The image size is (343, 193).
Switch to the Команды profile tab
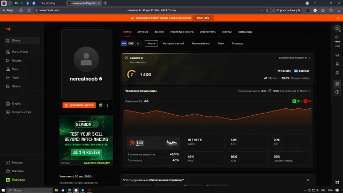(245, 32)
